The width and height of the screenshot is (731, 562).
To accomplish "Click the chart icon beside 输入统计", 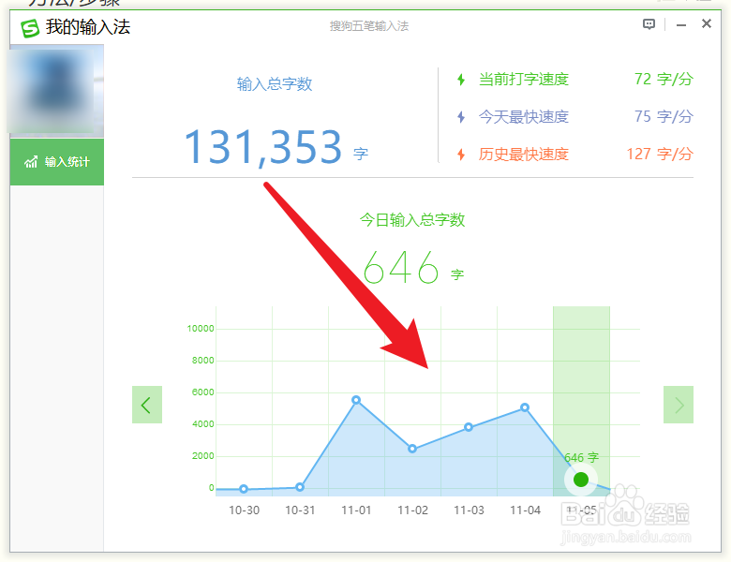I will tap(31, 162).
